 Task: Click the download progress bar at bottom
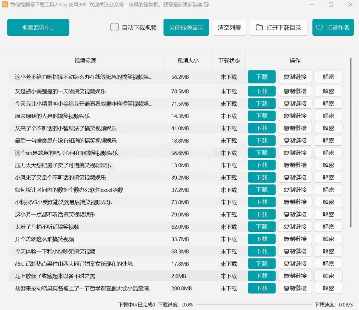tap(254, 304)
